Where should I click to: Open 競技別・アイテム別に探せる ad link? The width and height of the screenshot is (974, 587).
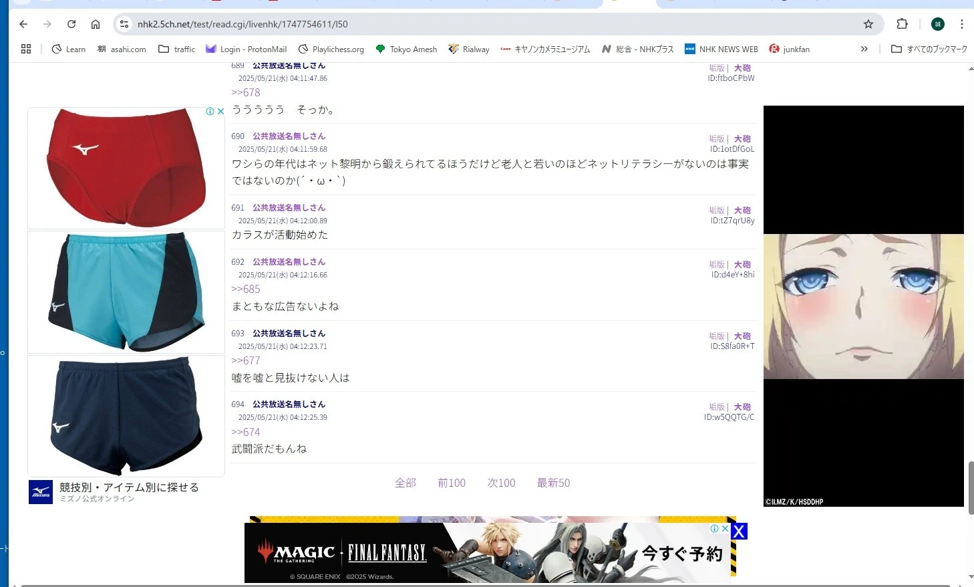[129, 487]
